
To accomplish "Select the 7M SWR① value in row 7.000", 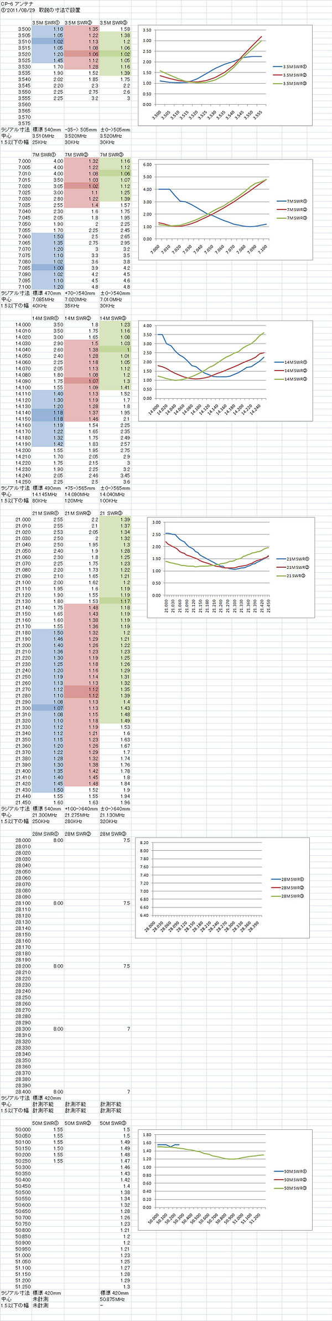I will [58, 161].
